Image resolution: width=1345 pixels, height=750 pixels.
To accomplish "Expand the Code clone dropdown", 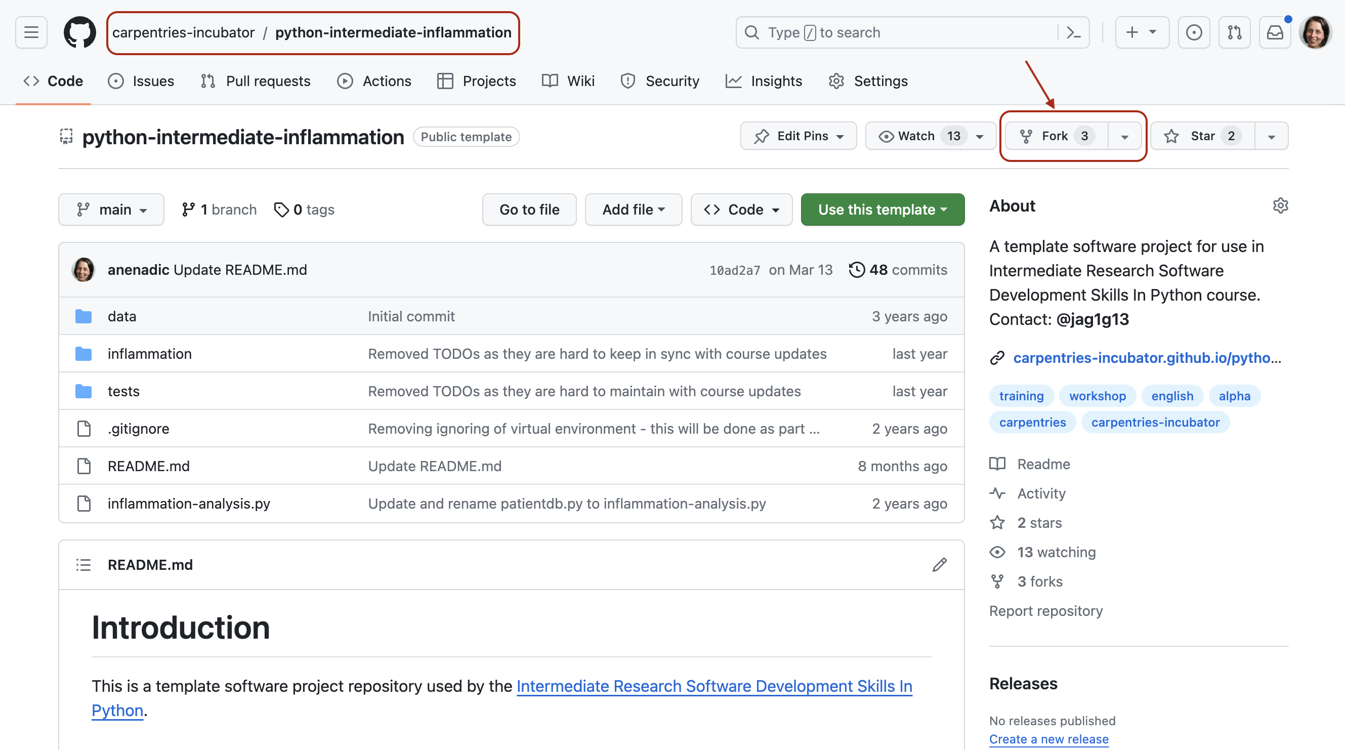I will pyautogui.click(x=741, y=210).
